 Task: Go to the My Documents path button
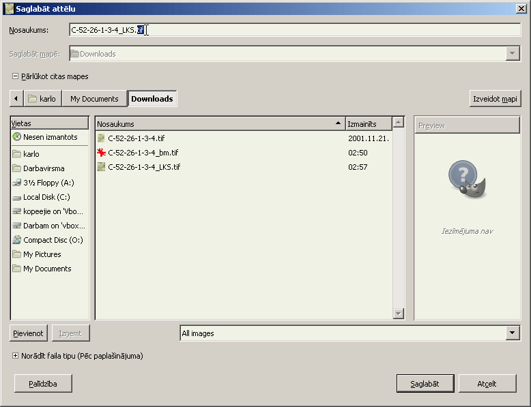94,98
